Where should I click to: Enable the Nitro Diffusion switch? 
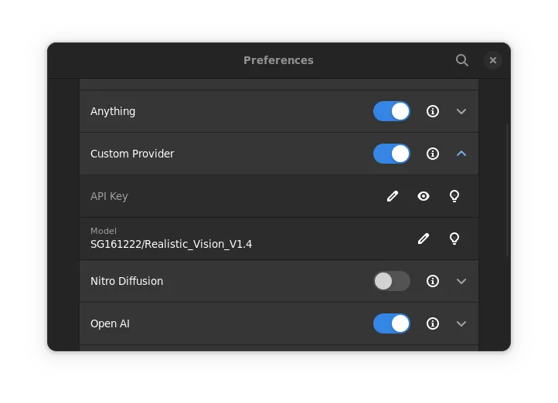[392, 281]
